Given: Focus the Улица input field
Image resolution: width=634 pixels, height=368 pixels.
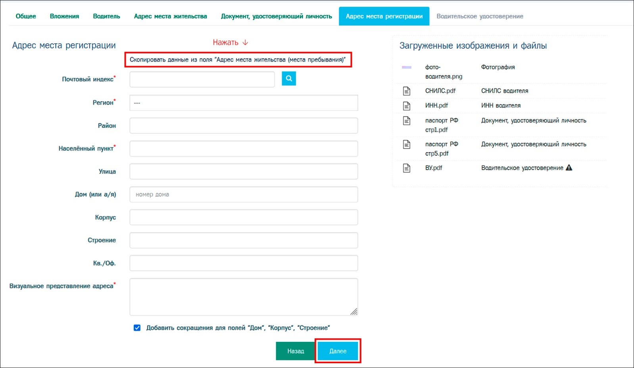Looking at the screenshot, I should (x=244, y=171).
